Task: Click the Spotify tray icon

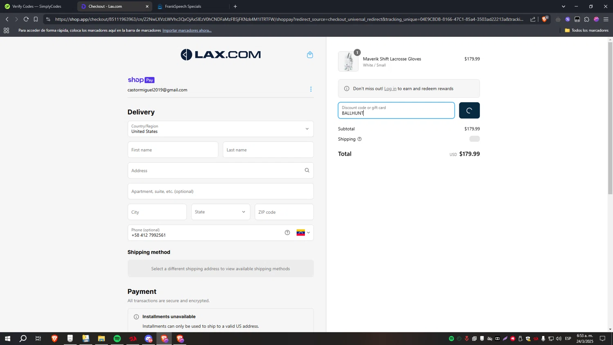Action: pos(451,338)
